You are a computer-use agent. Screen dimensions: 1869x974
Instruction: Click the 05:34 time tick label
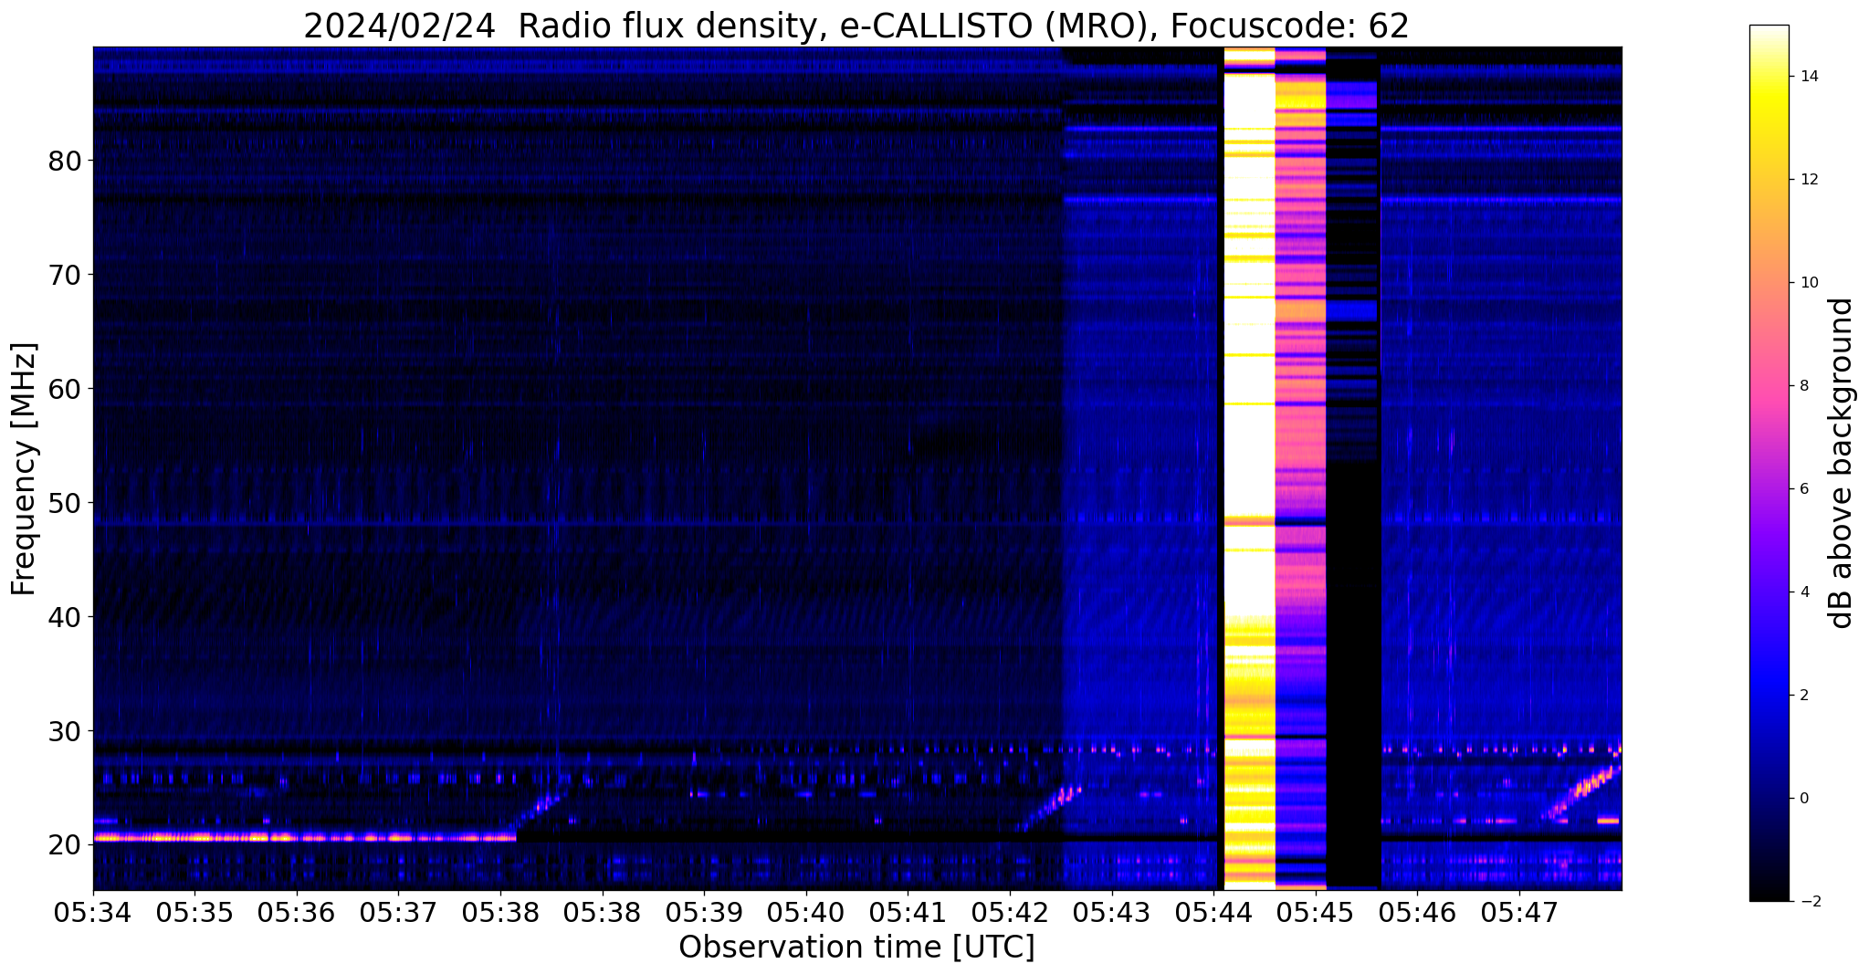pos(93,912)
